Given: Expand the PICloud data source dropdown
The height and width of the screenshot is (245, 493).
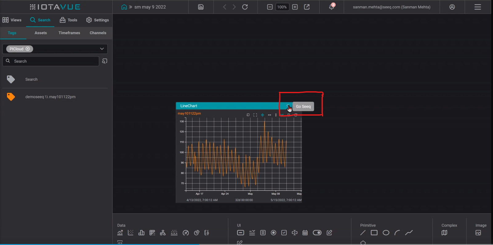Looking at the screenshot, I should coord(102,49).
